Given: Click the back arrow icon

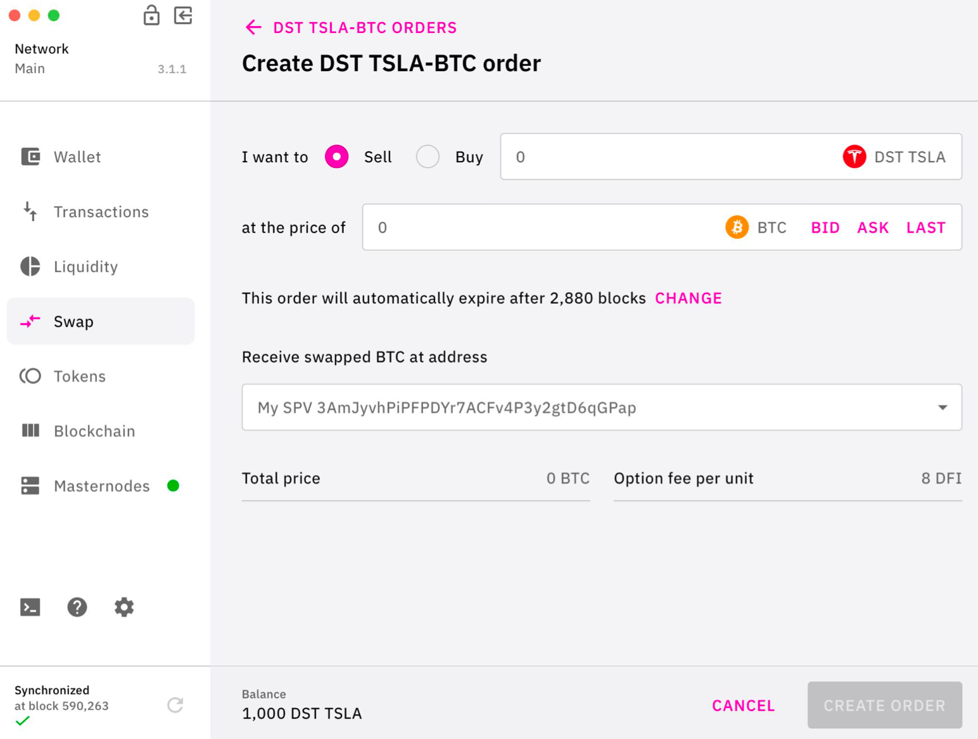Looking at the screenshot, I should (253, 27).
